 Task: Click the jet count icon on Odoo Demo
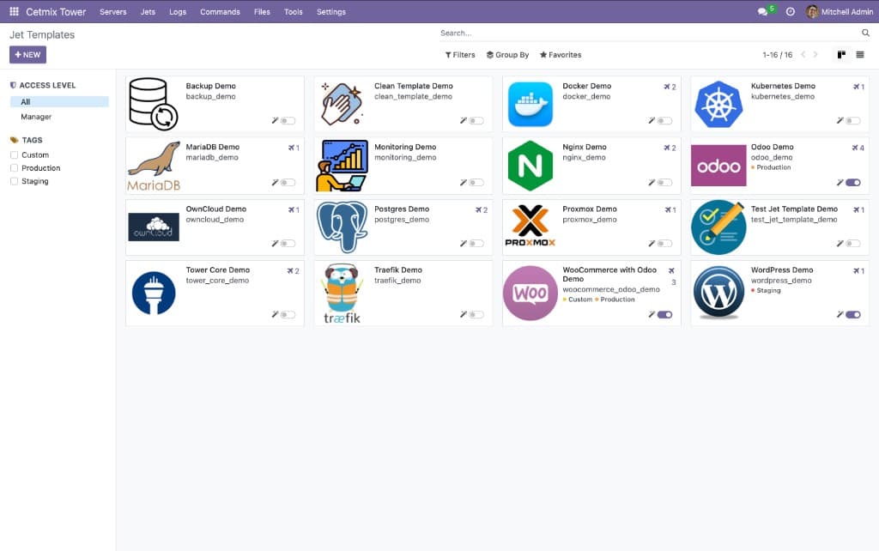click(855, 148)
